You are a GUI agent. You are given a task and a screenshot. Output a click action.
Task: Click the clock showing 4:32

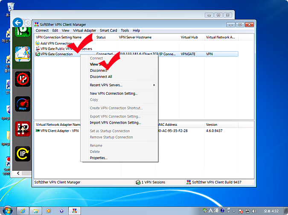(x=271, y=211)
